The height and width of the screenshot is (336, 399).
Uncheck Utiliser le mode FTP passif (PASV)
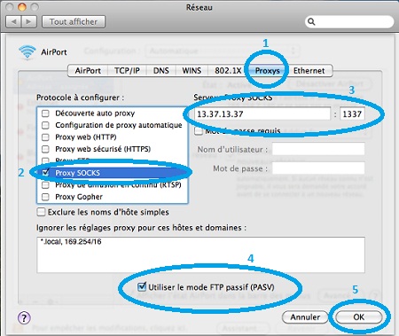tap(142, 286)
